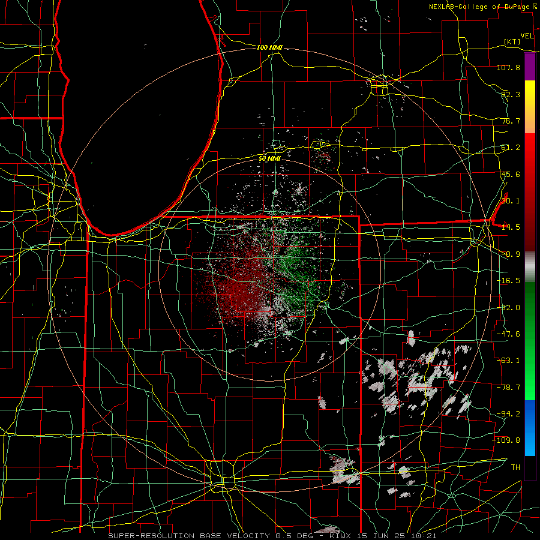Click the TH label below the scale
Screen dimensions: 540x540
click(515, 467)
